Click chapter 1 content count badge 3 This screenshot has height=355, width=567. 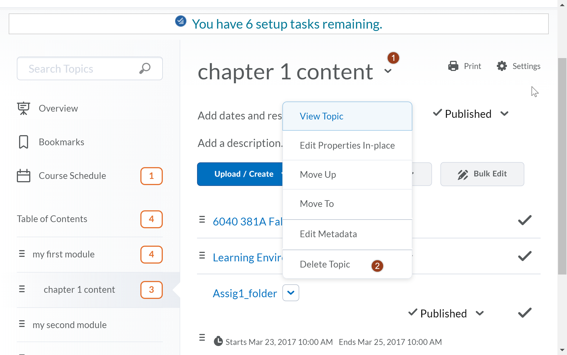[x=152, y=290]
